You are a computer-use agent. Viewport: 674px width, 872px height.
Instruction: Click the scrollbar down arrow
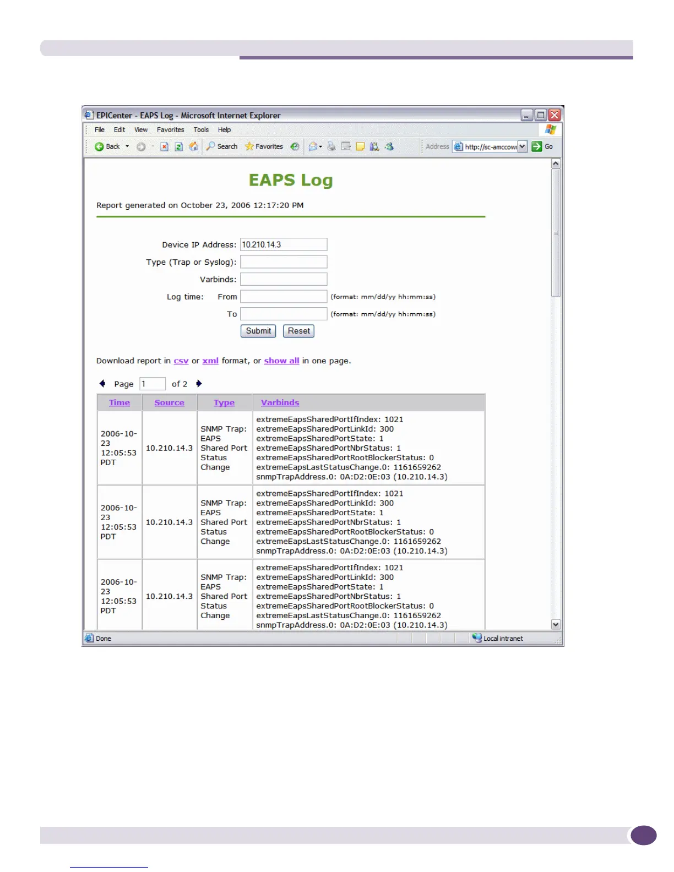pyautogui.click(x=556, y=625)
